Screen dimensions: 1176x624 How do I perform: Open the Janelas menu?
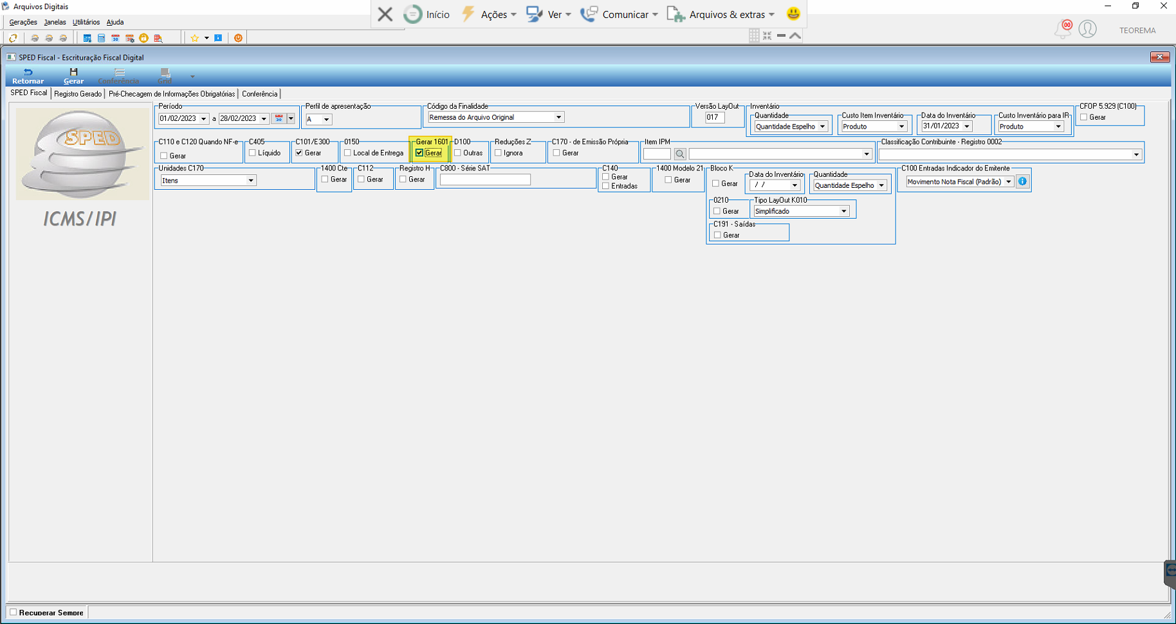[x=55, y=22]
